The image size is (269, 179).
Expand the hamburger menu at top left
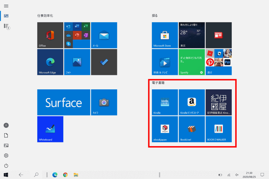point(6,6)
